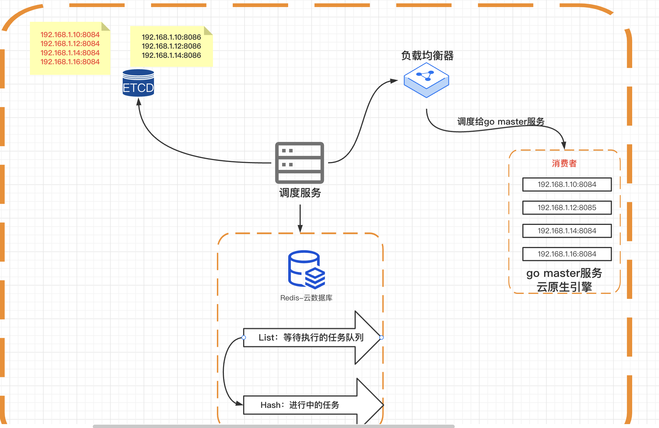Click 192.168.1.16:8084 line in red note
The width and height of the screenshot is (659, 428).
click(x=70, y=62)
